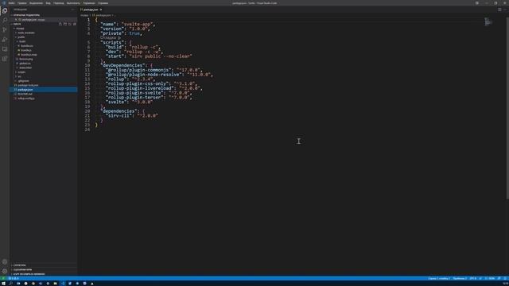Click the New File icon in Explorer header
This screenshot has width=509, height=286.
pos(60,24)
